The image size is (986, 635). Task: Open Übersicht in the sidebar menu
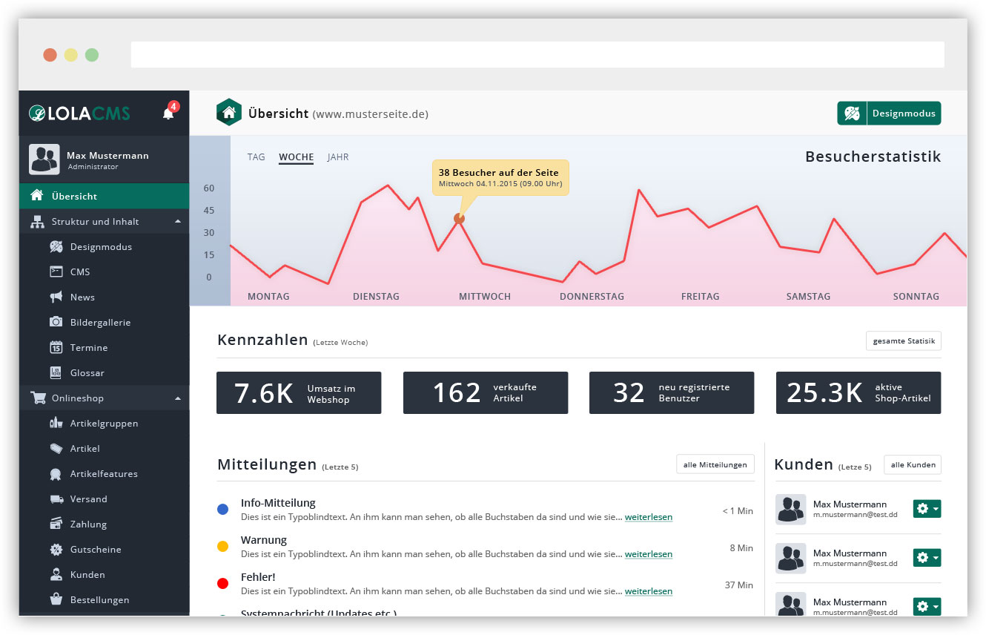click(104, 196)
